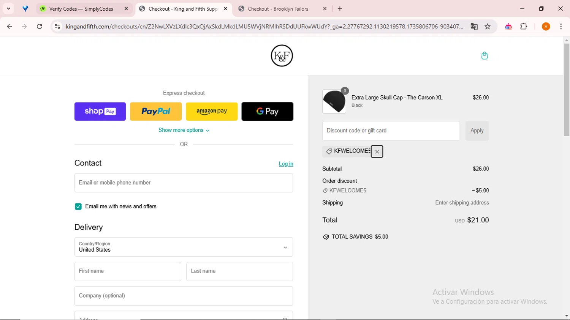The image size is (570, 320).
Task: Click the Last name field
Action: tap(239, 271)
